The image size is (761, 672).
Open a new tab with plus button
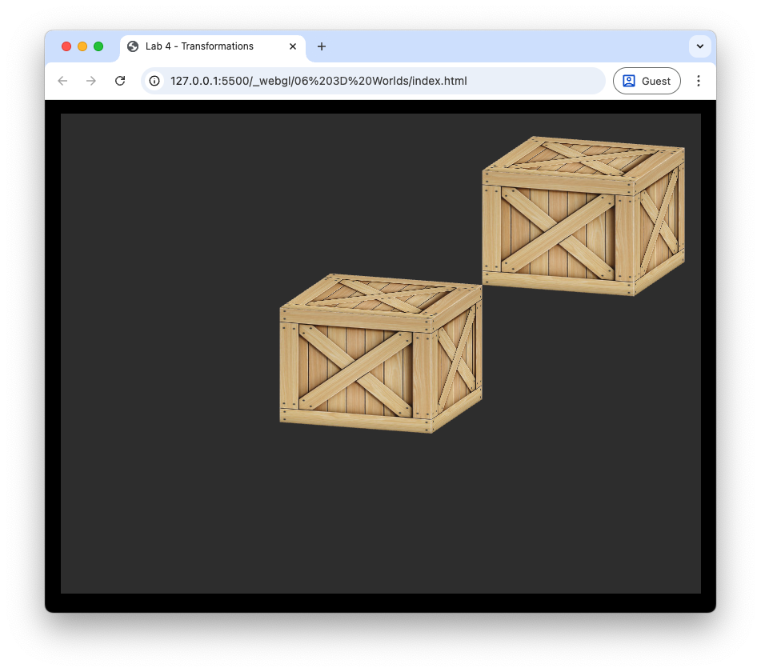click(322, 46)
